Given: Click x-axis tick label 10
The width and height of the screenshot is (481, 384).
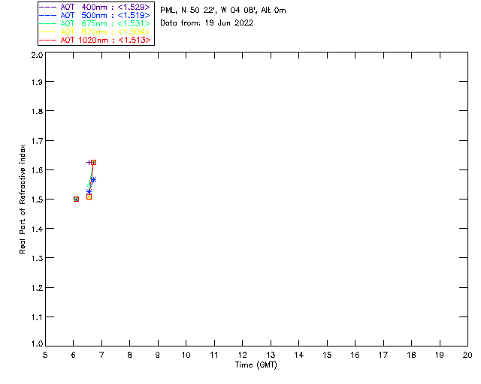Looking at the screenshot, I should 186,355.
